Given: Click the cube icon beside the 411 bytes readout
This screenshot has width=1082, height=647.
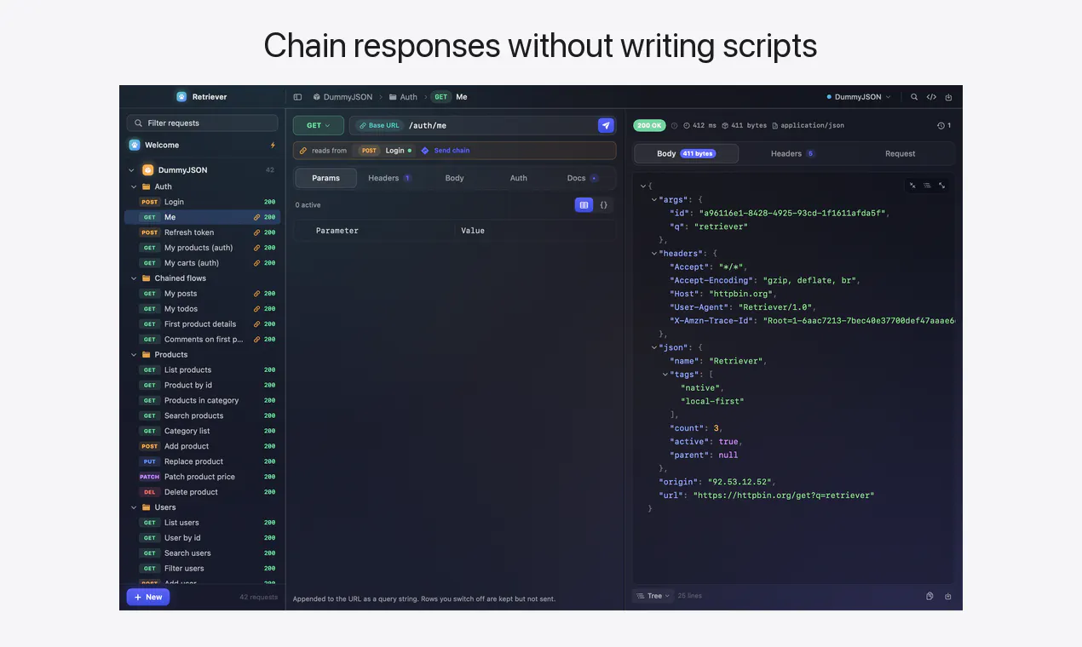Looking at the screenshot, I should pos(725,125).
